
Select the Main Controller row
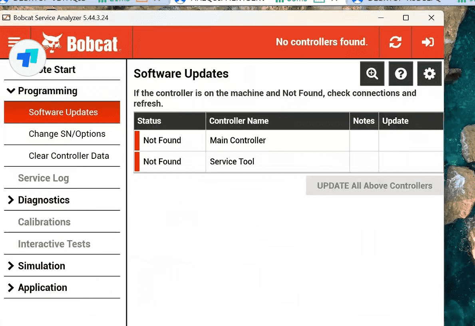tap(289, 140)
